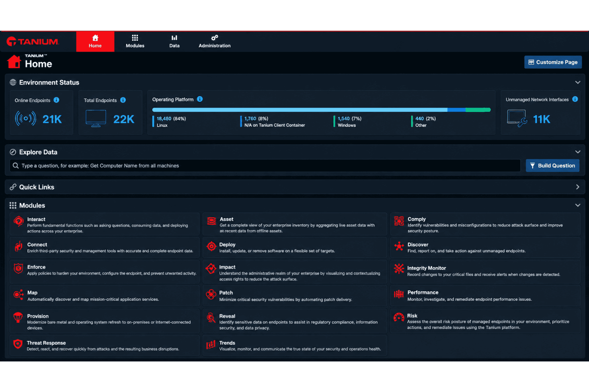Collapse the Modules section
Viewport: 589px width, 392px height.
[x=577, y=205]
